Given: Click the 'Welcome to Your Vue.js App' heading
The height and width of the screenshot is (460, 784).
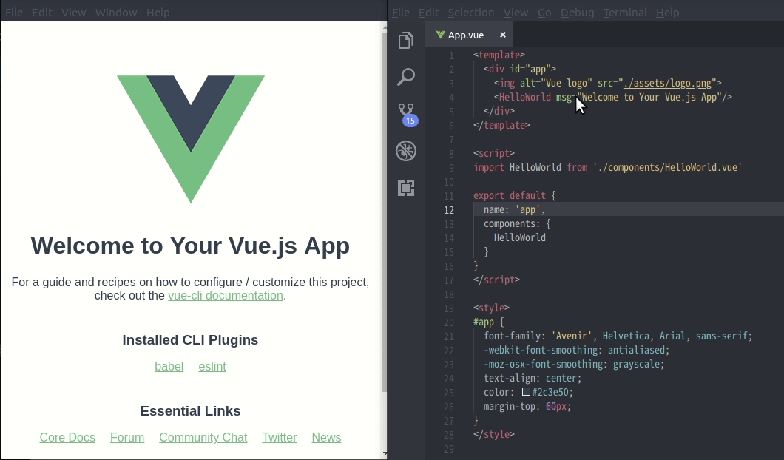Looking at the screenshot, I should point(191,246).
